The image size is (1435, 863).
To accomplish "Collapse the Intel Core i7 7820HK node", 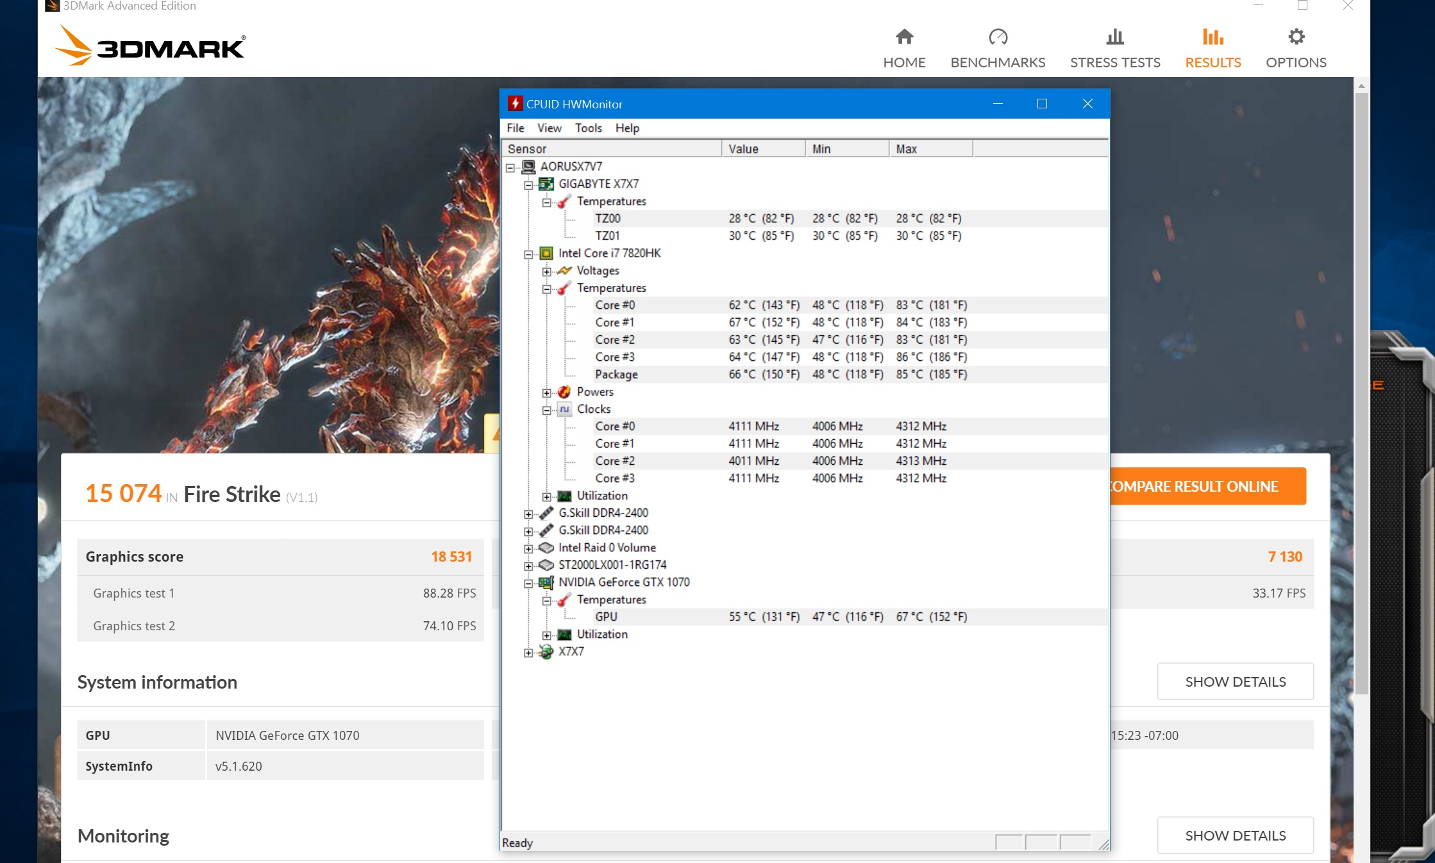I will pos(528,255).
